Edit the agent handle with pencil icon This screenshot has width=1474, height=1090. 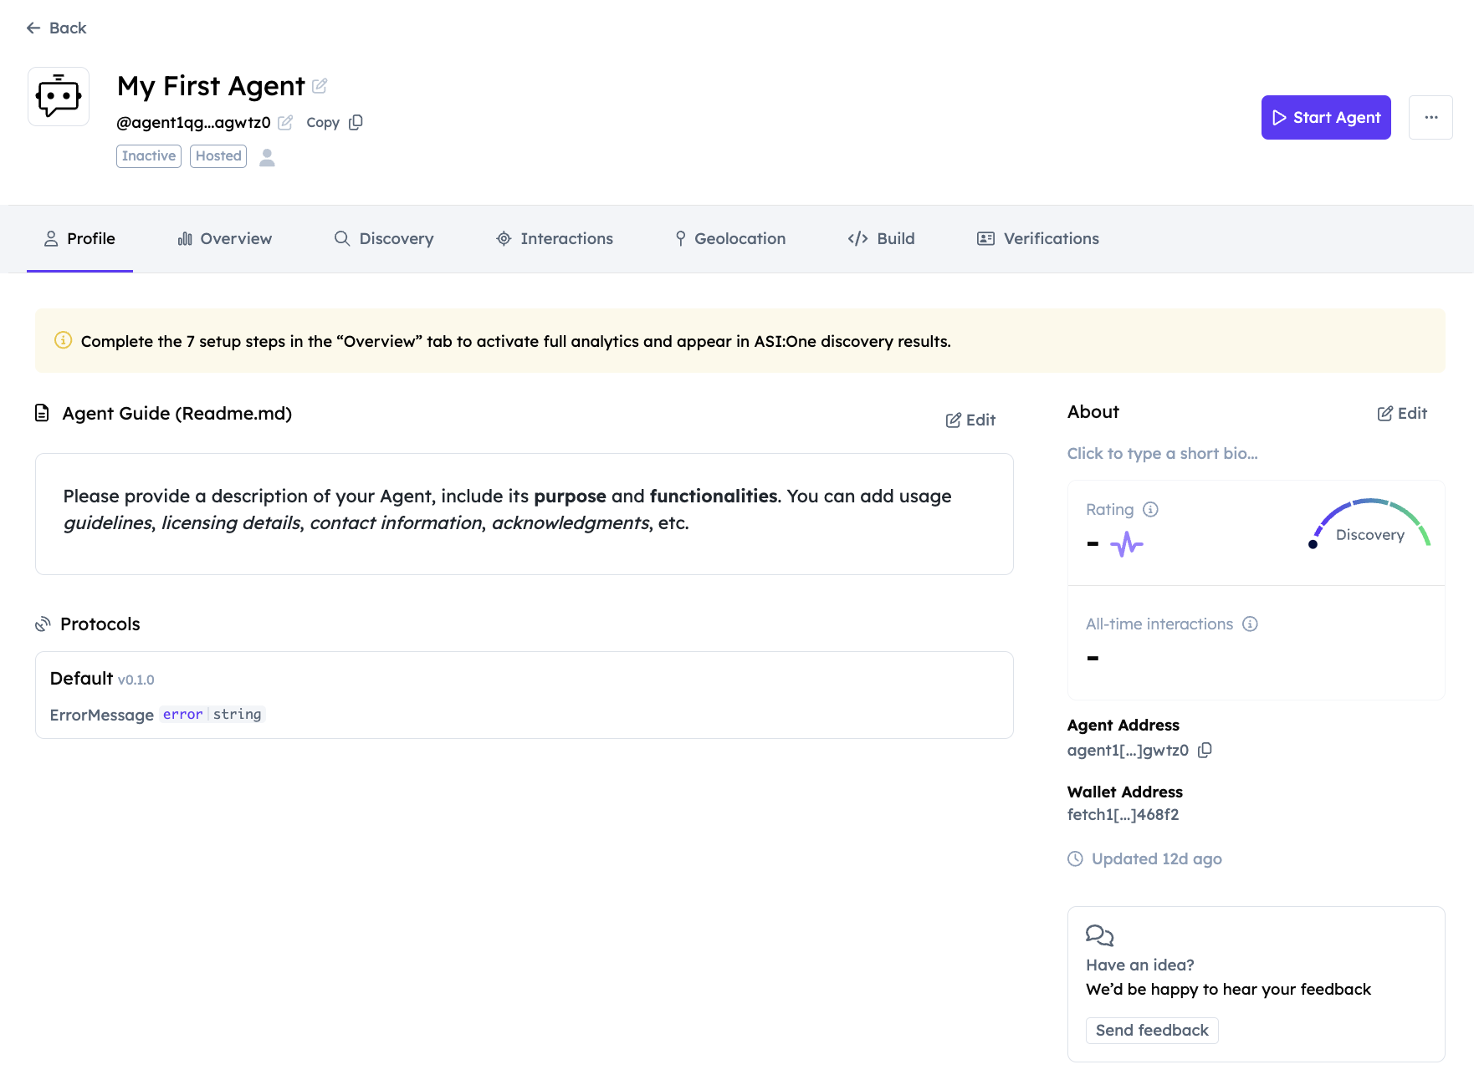tap(285, 123)
